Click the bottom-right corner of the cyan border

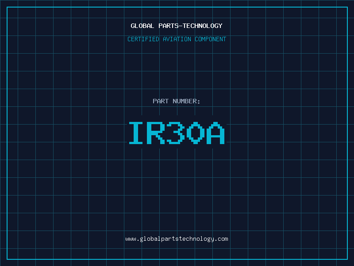(347, 259)
